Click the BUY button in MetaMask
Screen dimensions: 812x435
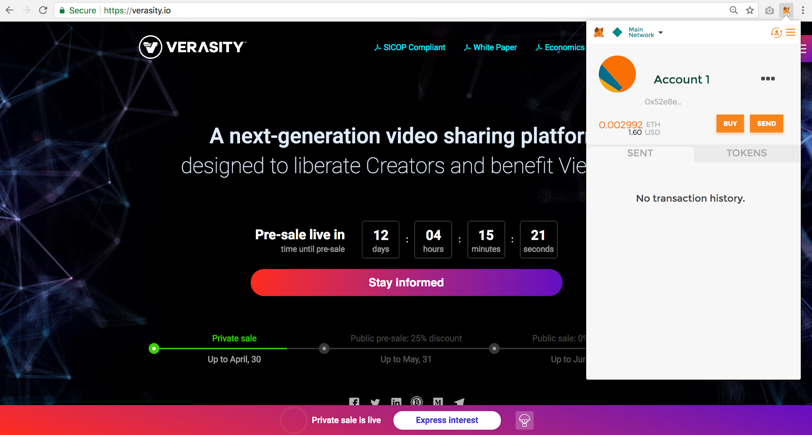pos(730,124)
